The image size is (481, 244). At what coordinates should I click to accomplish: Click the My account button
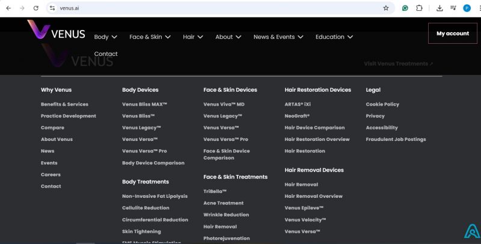coord(453,34)
